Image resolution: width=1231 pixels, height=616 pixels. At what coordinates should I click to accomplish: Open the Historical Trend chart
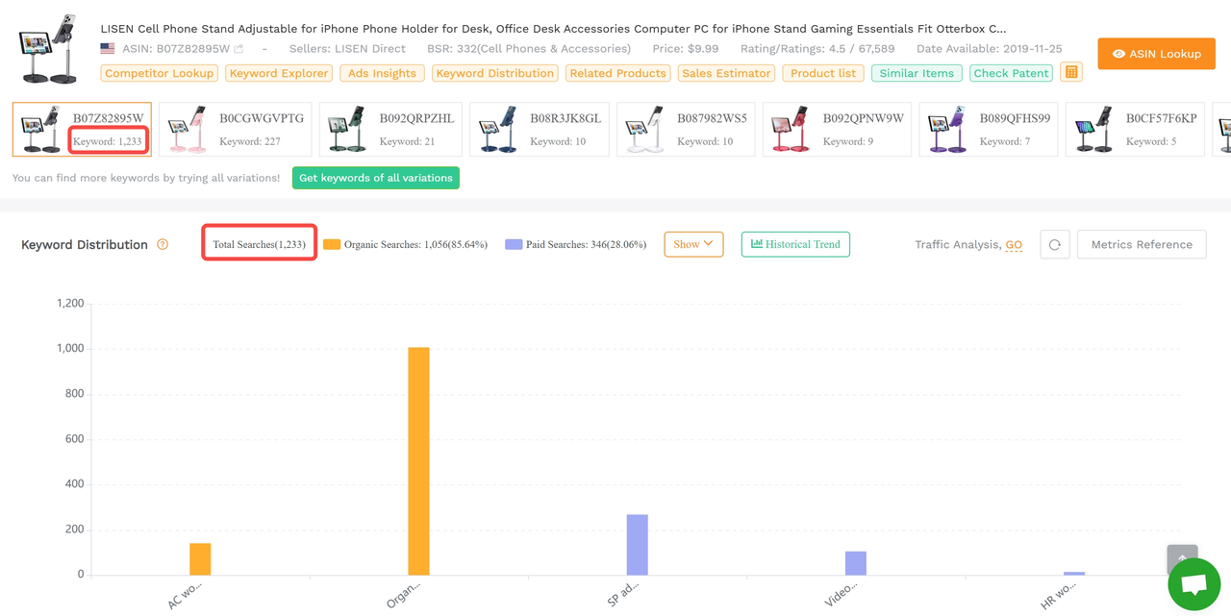coord(795,244)
